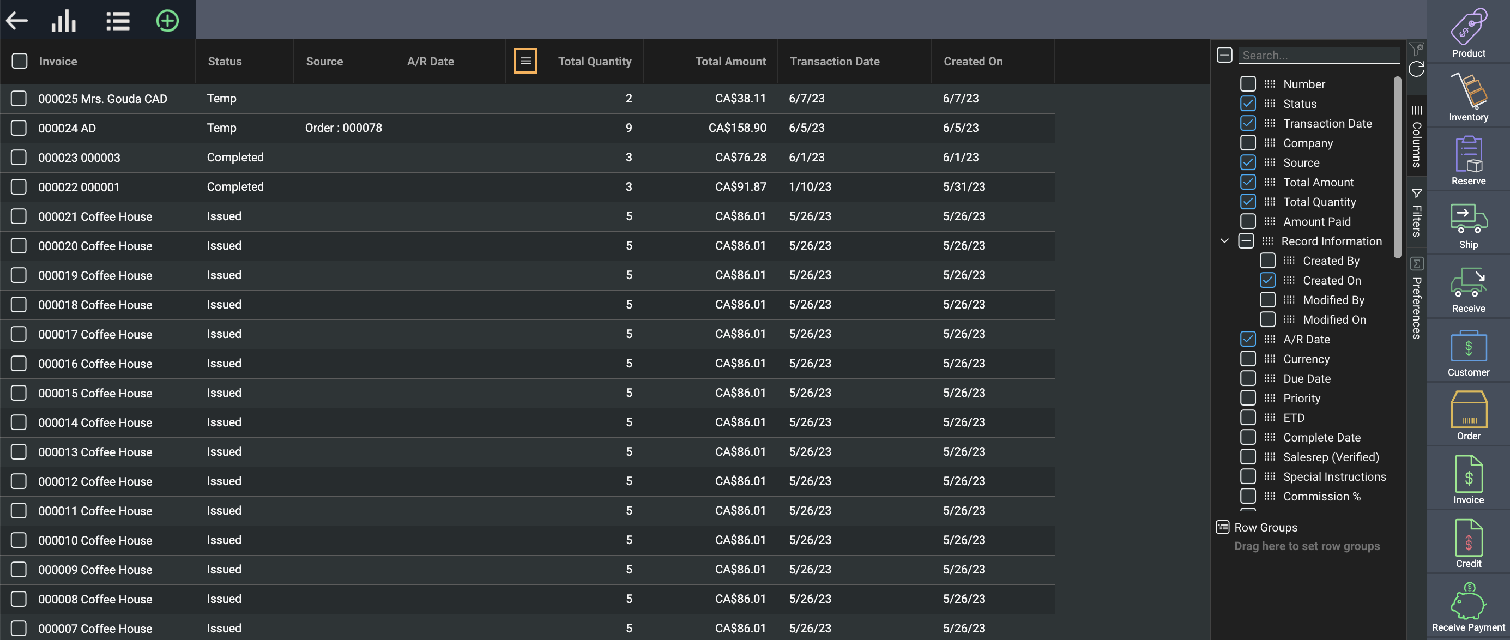The height and width of the screenshot is (640, 1510).
Task: Collapse all column groups with minus box
Action: pos(1224,55)
